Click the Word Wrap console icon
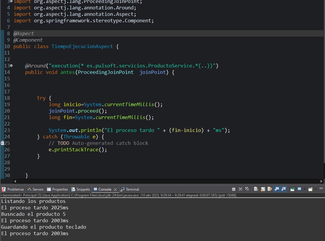 [x=270, y=189]
